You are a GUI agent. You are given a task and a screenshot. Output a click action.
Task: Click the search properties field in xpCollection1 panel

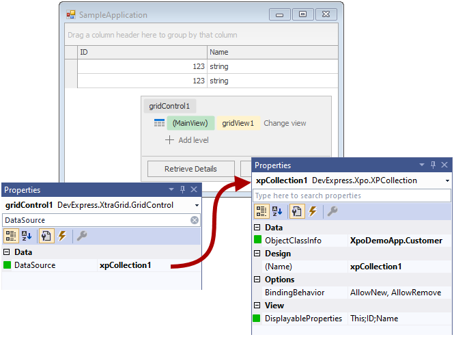(x=352, y=196)
